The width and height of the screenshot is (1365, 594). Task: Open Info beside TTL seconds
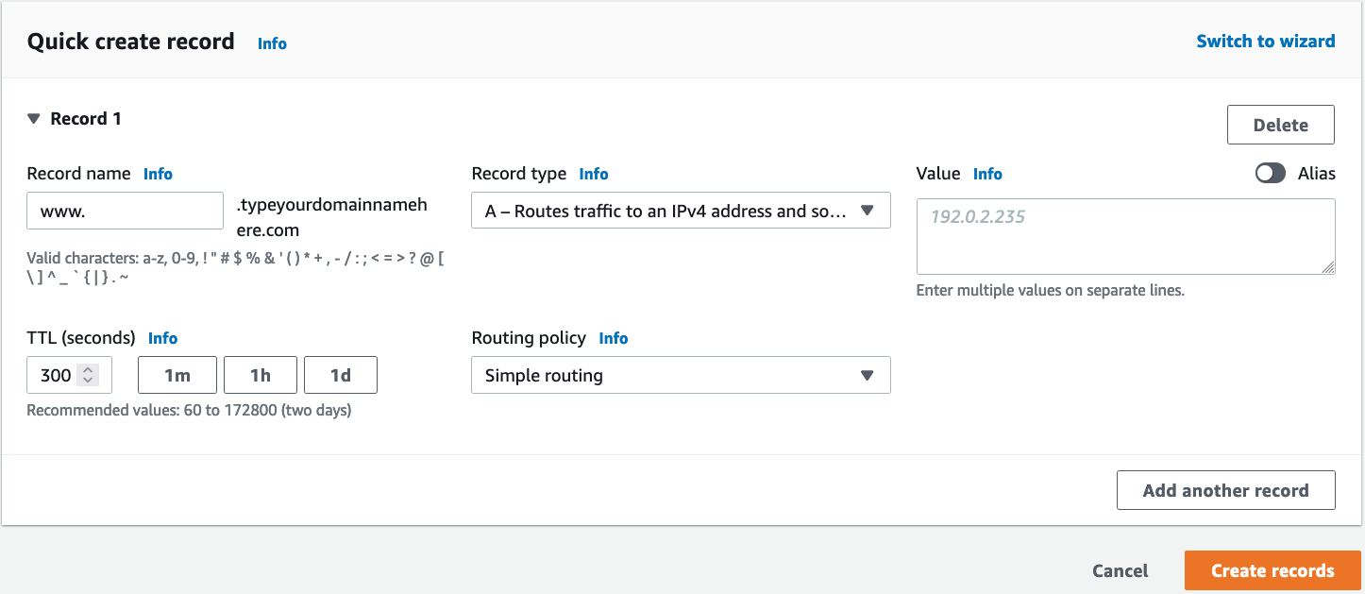162,338
